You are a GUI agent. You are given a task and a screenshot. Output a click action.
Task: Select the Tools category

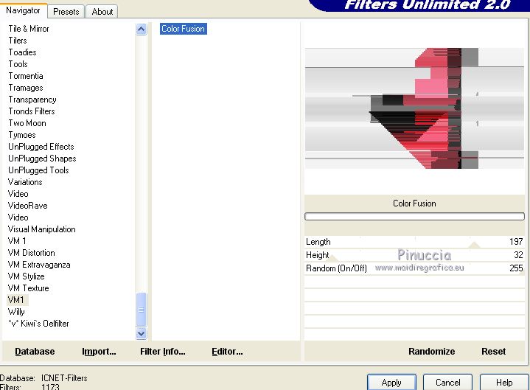[x=18, y=64]
